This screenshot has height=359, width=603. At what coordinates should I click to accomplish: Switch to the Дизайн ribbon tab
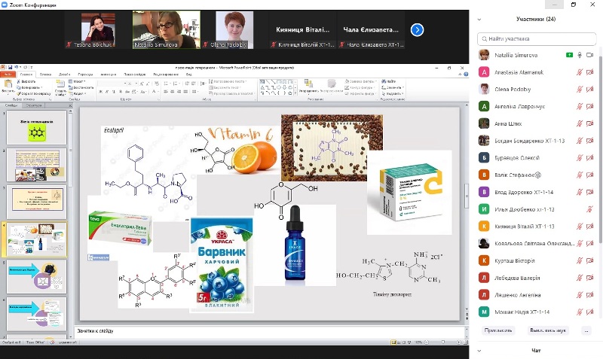64,74
